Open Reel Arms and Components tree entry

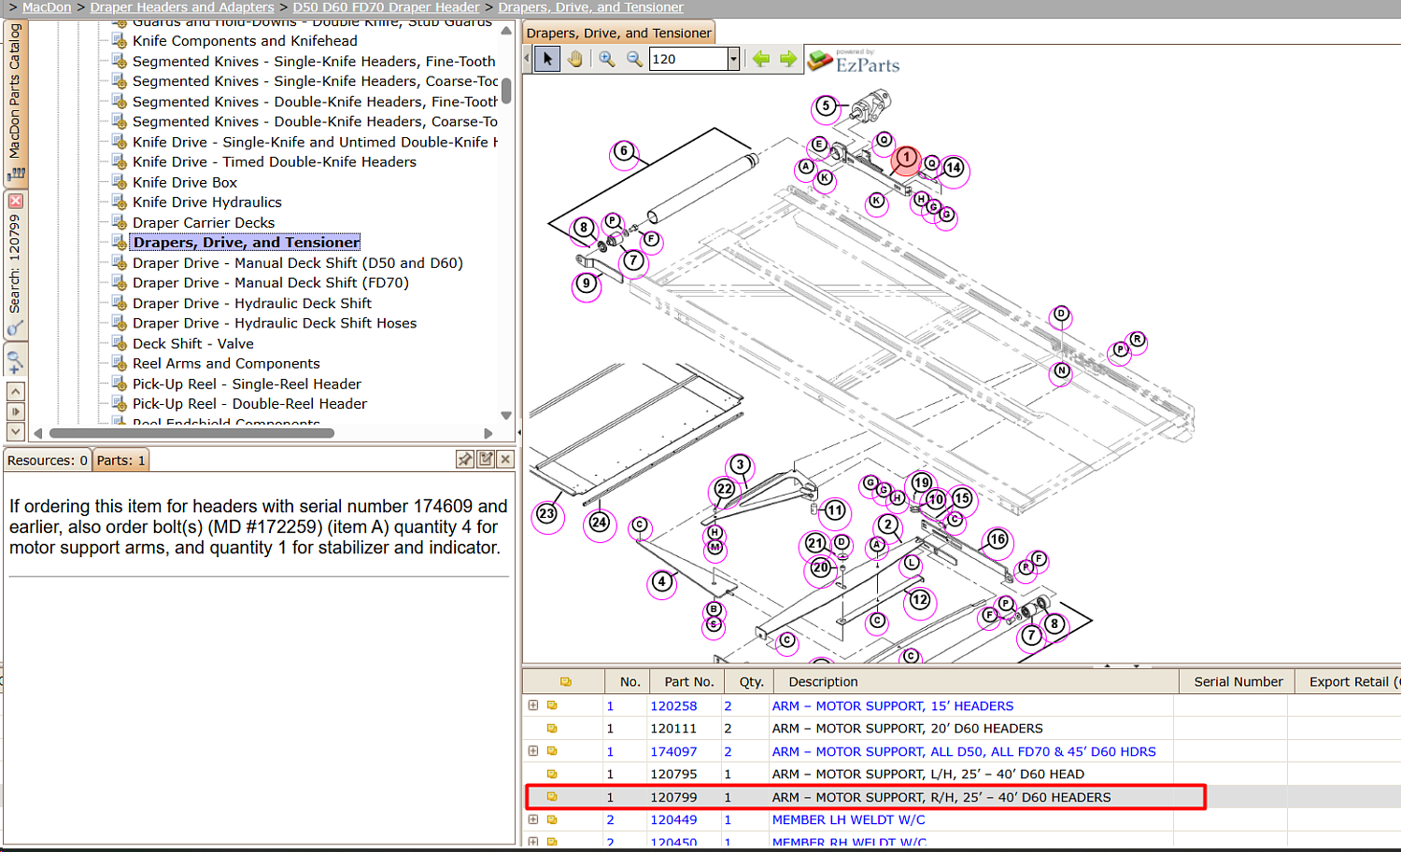(x=226, y=364)
